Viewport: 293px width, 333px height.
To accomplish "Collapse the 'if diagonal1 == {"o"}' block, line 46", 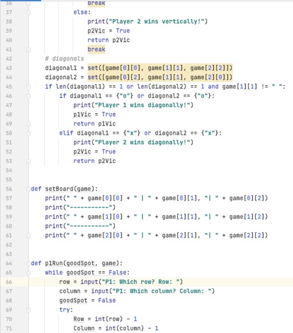I will [28, 96].
